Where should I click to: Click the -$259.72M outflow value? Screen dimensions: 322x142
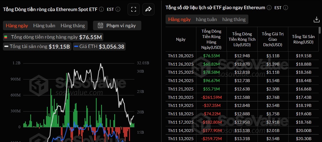211,138
